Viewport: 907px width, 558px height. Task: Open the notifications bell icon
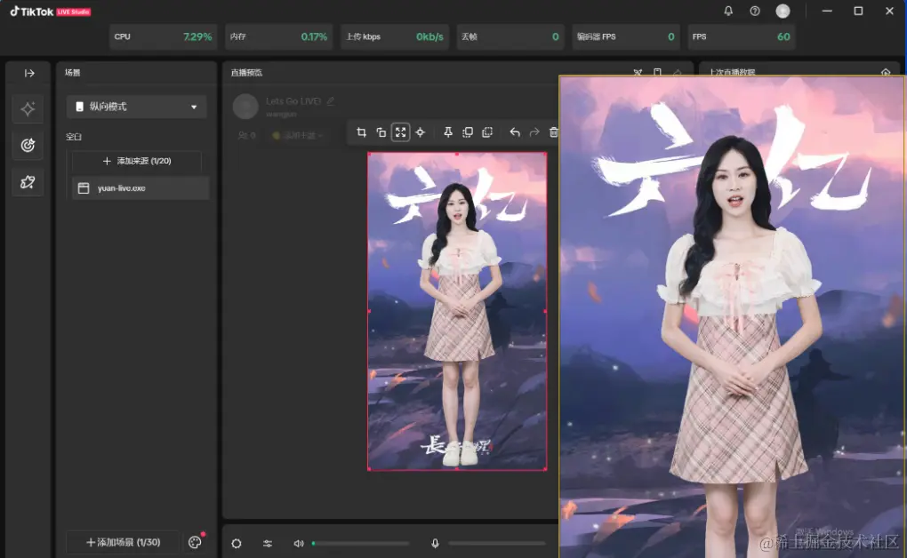coord(728,11)
